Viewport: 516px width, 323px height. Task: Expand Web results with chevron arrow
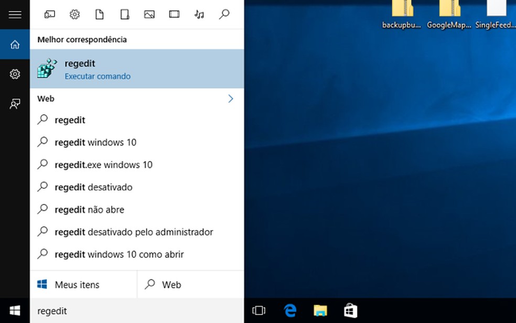click(231, 99)
